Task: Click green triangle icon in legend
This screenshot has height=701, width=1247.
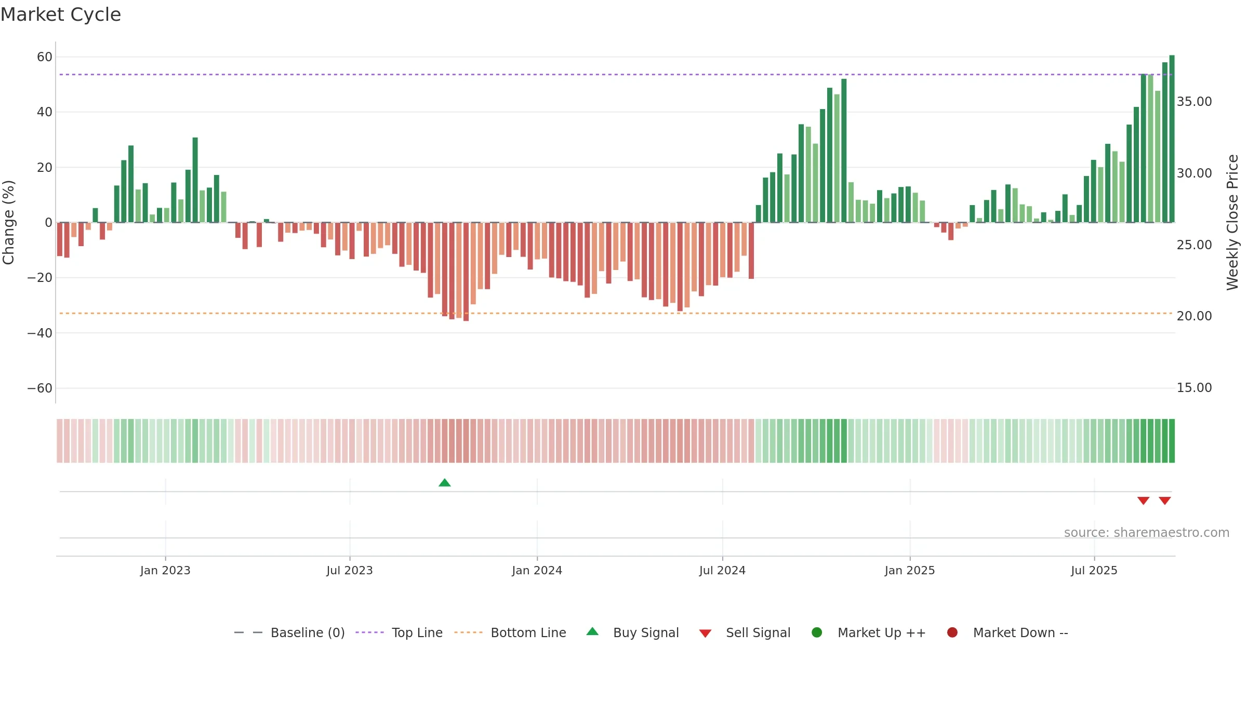Action: click(592, 632)
